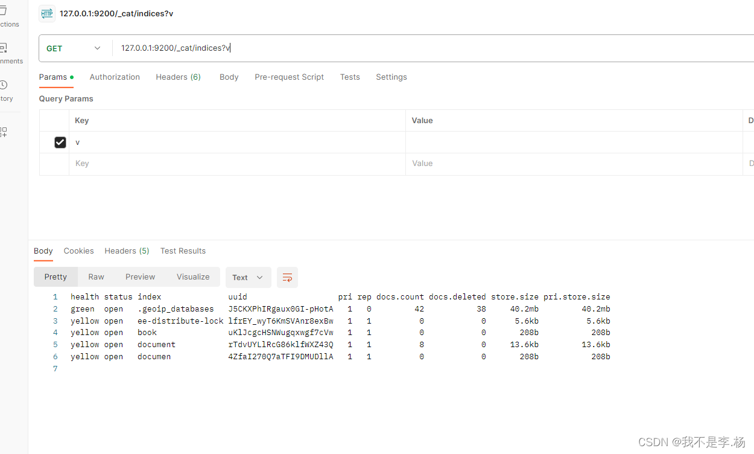Switch to the Authorization tab
Image resolution: width=754 pixels, height=454 pixels.
[x=115, y=77]
